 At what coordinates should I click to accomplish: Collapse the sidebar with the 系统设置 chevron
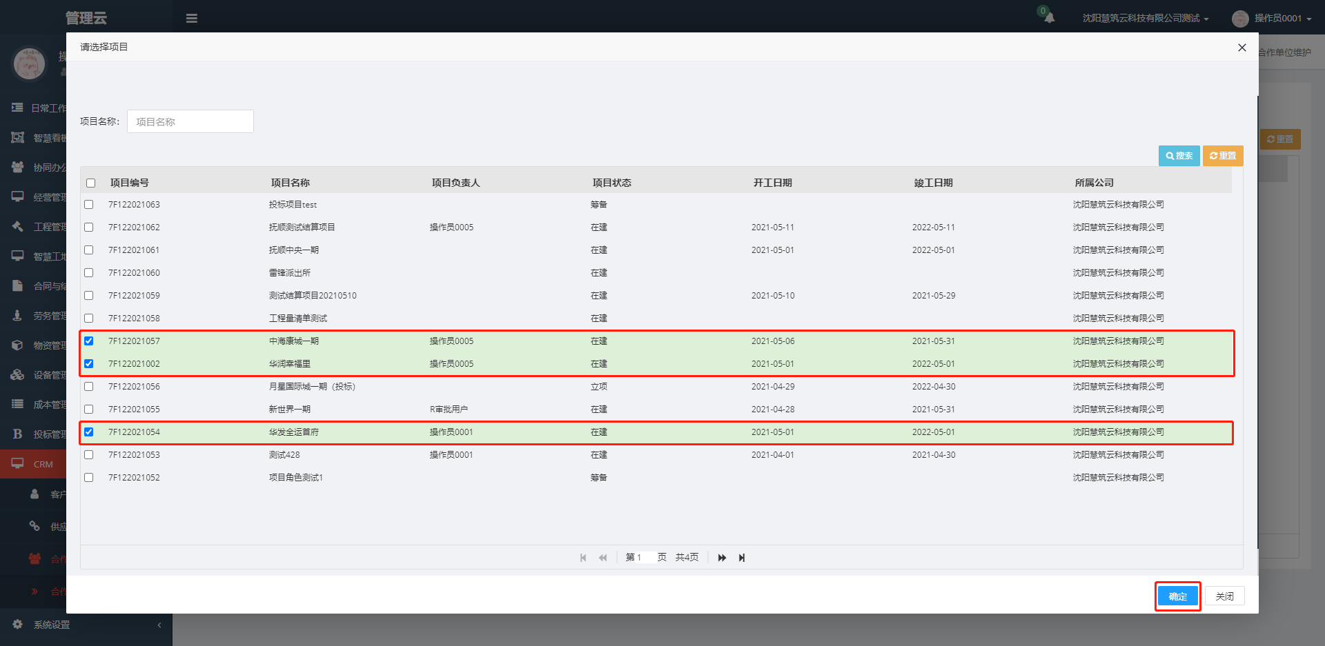point(159,625)
